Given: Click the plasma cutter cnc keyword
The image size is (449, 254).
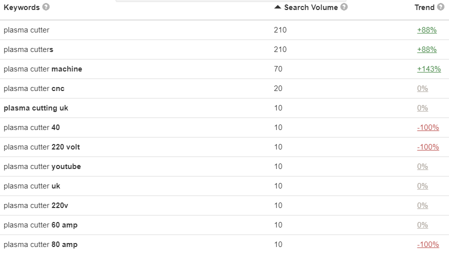Looking at the screenshot, I should [x=34, y=88].
